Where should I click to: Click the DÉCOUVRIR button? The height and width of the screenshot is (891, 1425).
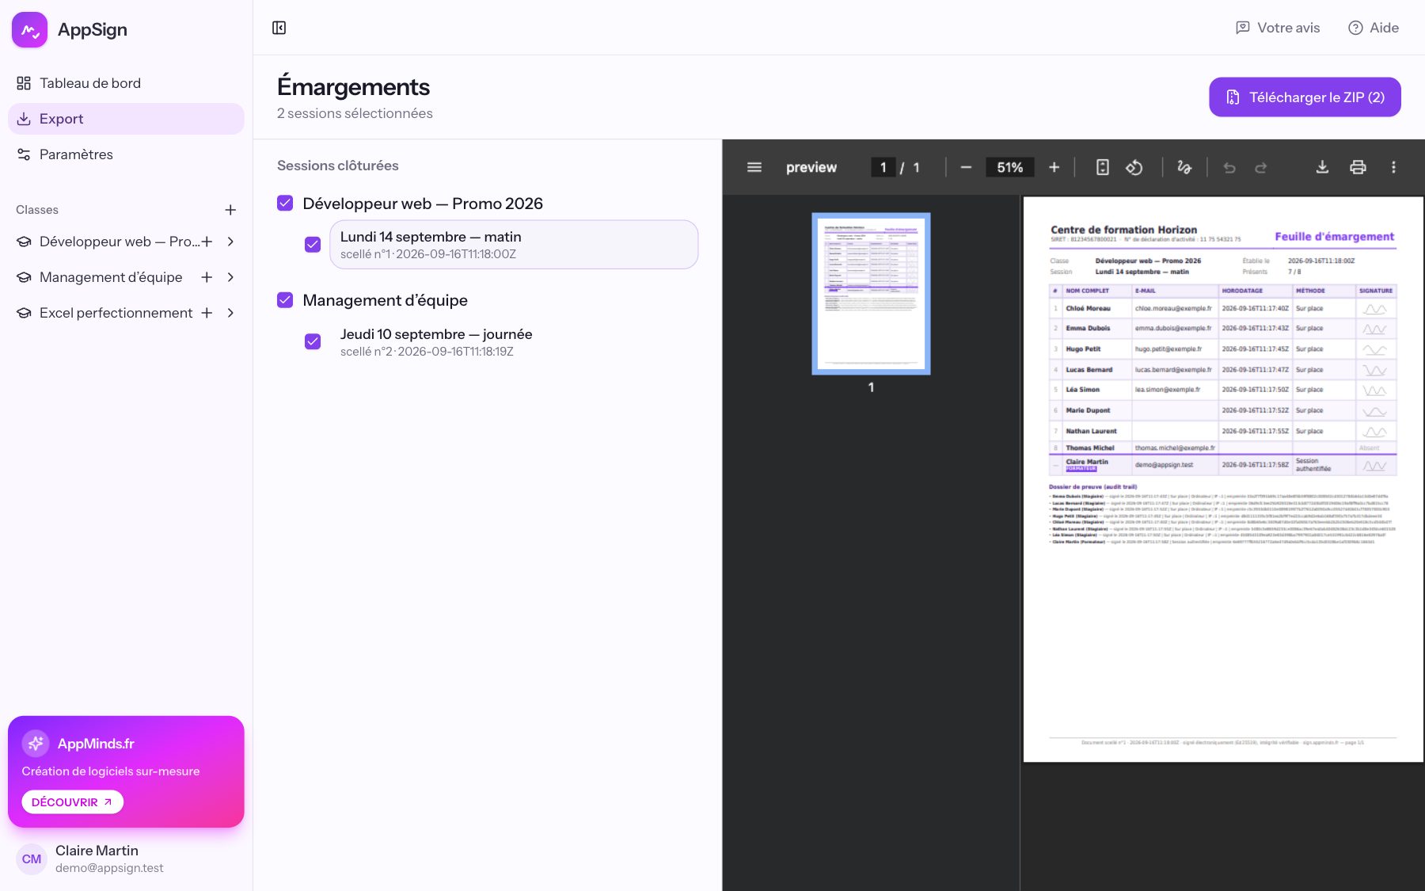coord(72,802)
